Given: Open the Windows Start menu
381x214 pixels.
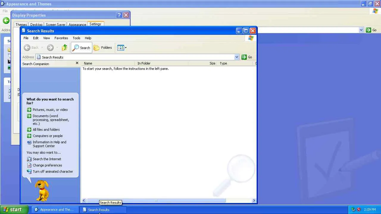Looking at the screenshot, I should (14, 210).
